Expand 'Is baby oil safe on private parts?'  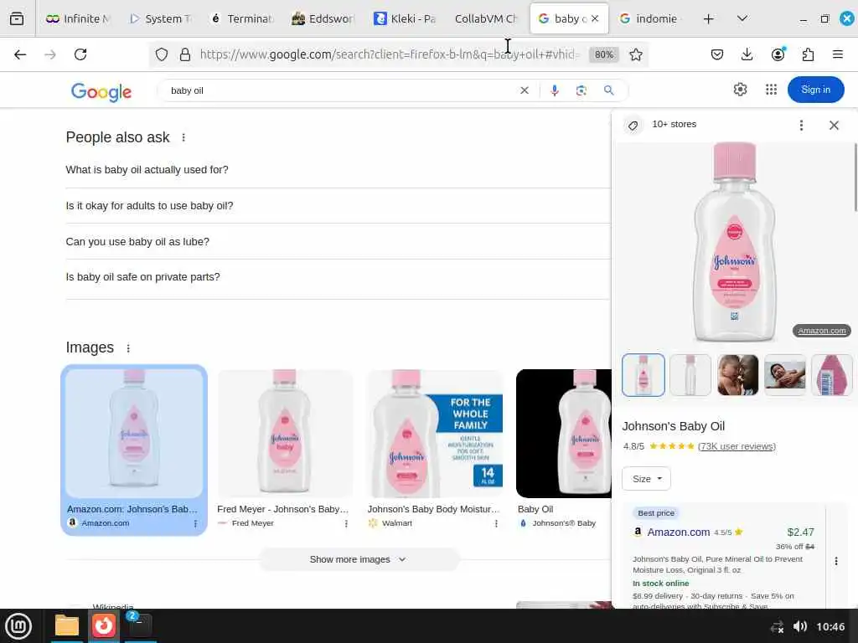coord(338,277)
